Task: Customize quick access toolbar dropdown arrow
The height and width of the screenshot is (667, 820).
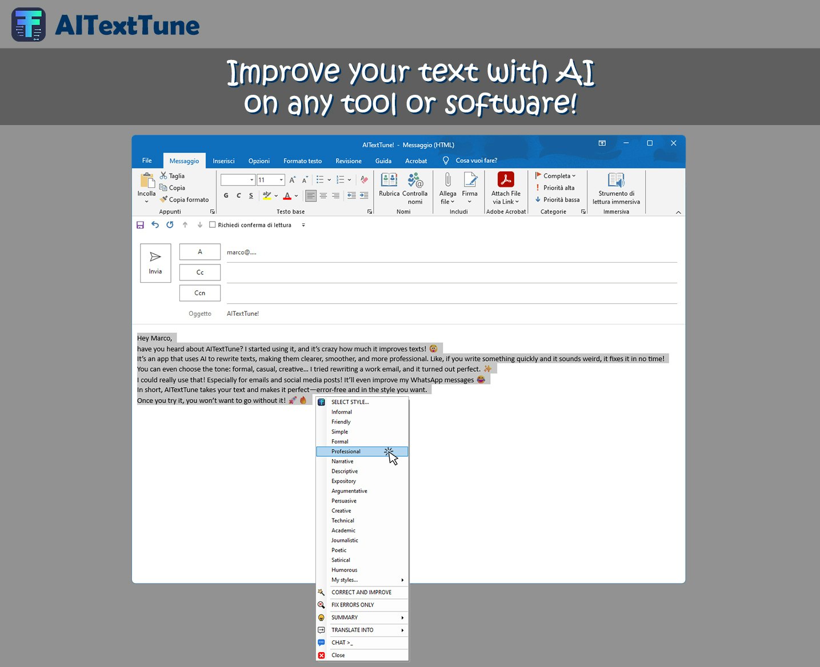Action: [x=303, y=225]
